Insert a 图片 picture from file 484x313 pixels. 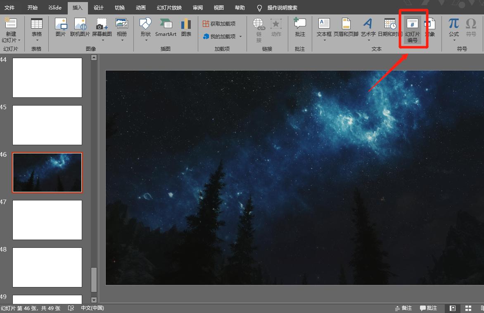click(x=61, y=27)
